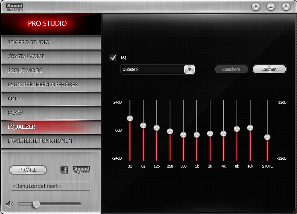297x214 pixels.
Task: Click the 24dB scale label
Action: (117, 102)
